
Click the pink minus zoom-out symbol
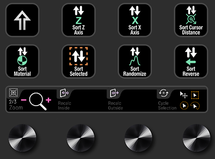coord(24,100)
